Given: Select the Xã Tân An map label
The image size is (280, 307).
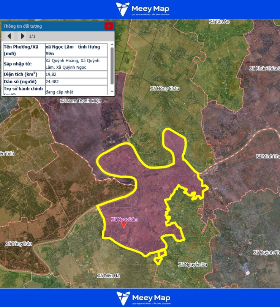Looking at the screenshot, I should [x=219, y=22].
